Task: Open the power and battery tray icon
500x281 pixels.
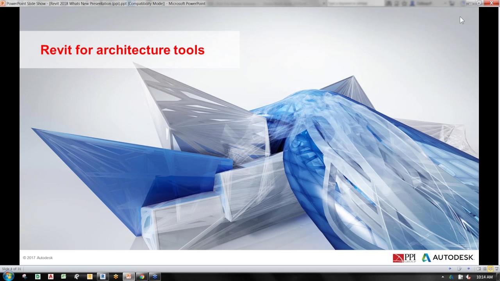Action: pos(461,277)
